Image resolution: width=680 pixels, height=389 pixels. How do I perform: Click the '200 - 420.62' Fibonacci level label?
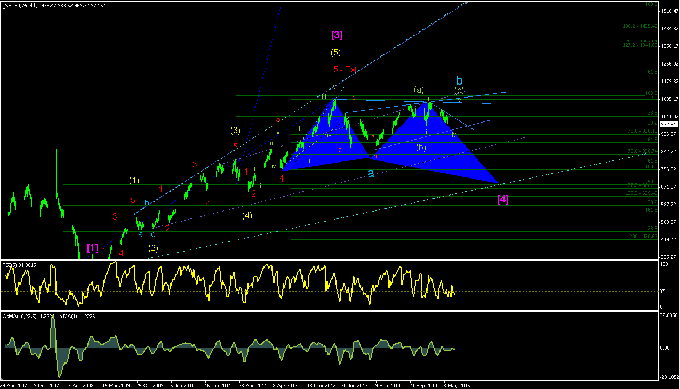(643, 236)
